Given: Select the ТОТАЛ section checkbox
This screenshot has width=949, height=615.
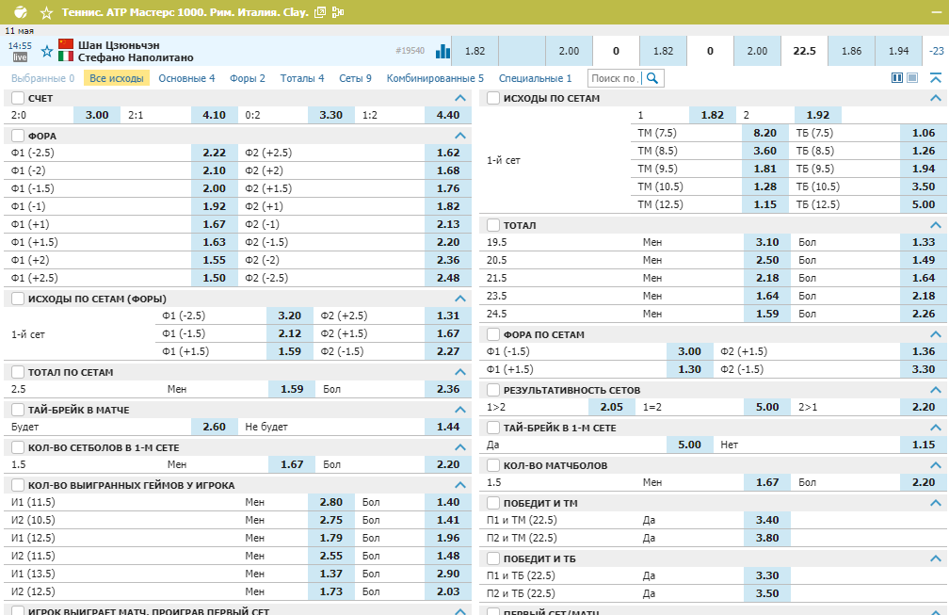Looking at the screenshot, I should tap(493, 225).
